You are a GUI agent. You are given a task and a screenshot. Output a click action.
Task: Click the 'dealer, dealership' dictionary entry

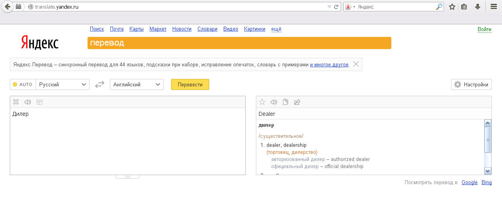(287, 145)
